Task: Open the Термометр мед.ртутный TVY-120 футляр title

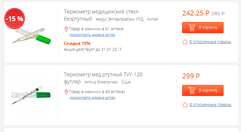Action: 103,78
